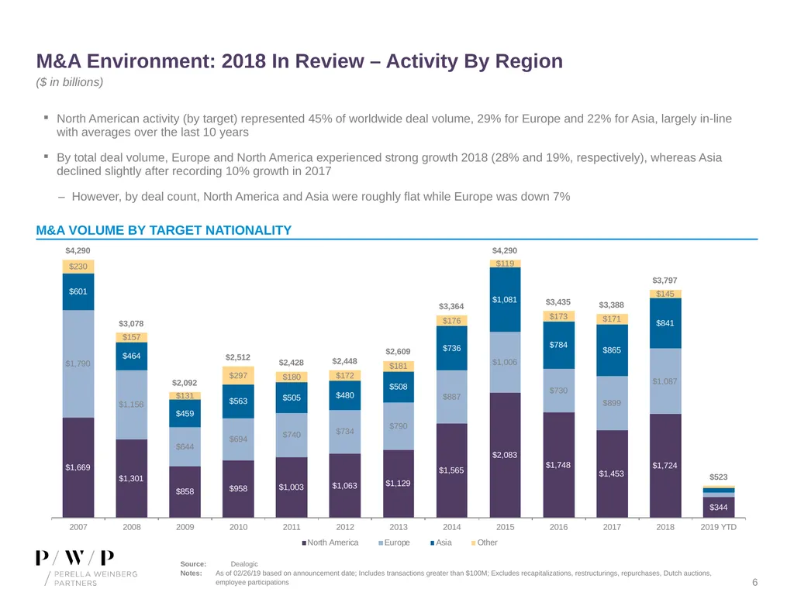Click the 2017 North America $1,453 segment

pyautogui.click(x=612, y=474)
